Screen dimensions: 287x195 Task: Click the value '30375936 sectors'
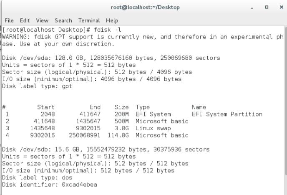click(181, 149)
